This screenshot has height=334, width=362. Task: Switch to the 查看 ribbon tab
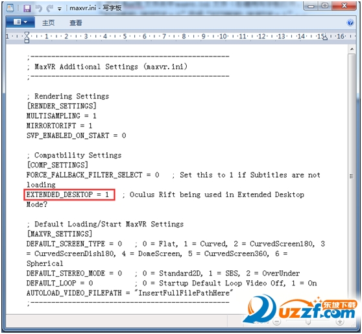pos(76,23)
